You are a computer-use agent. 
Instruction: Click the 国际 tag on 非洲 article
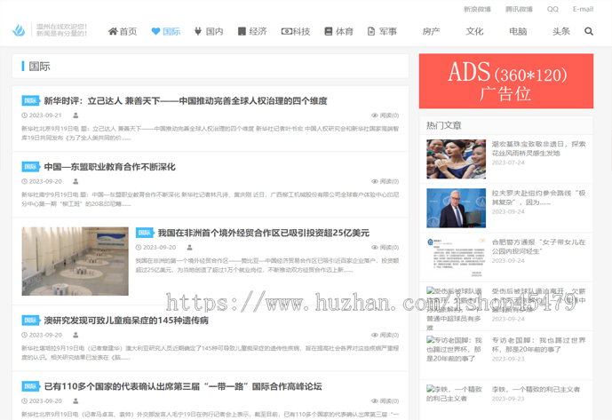(145, 233)
